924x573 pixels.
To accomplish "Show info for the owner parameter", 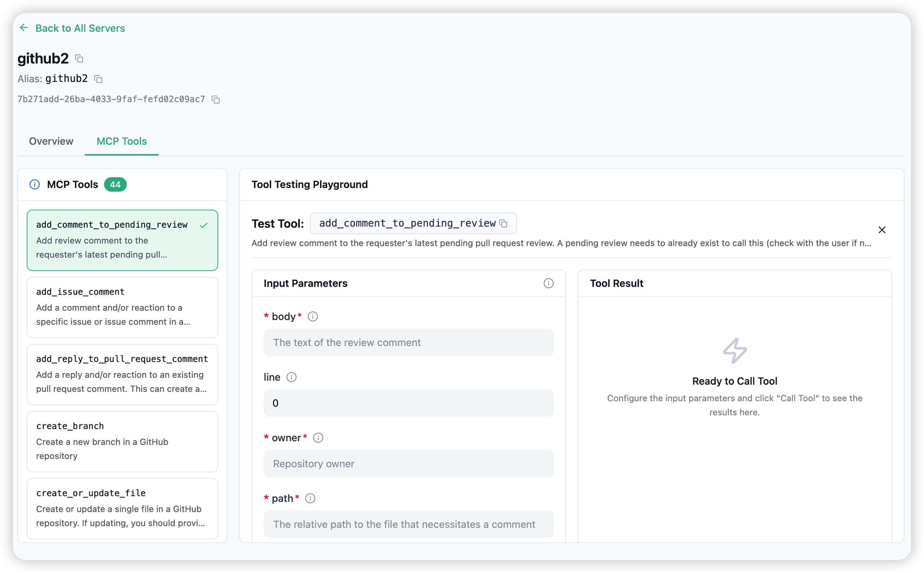I will 318,438.
